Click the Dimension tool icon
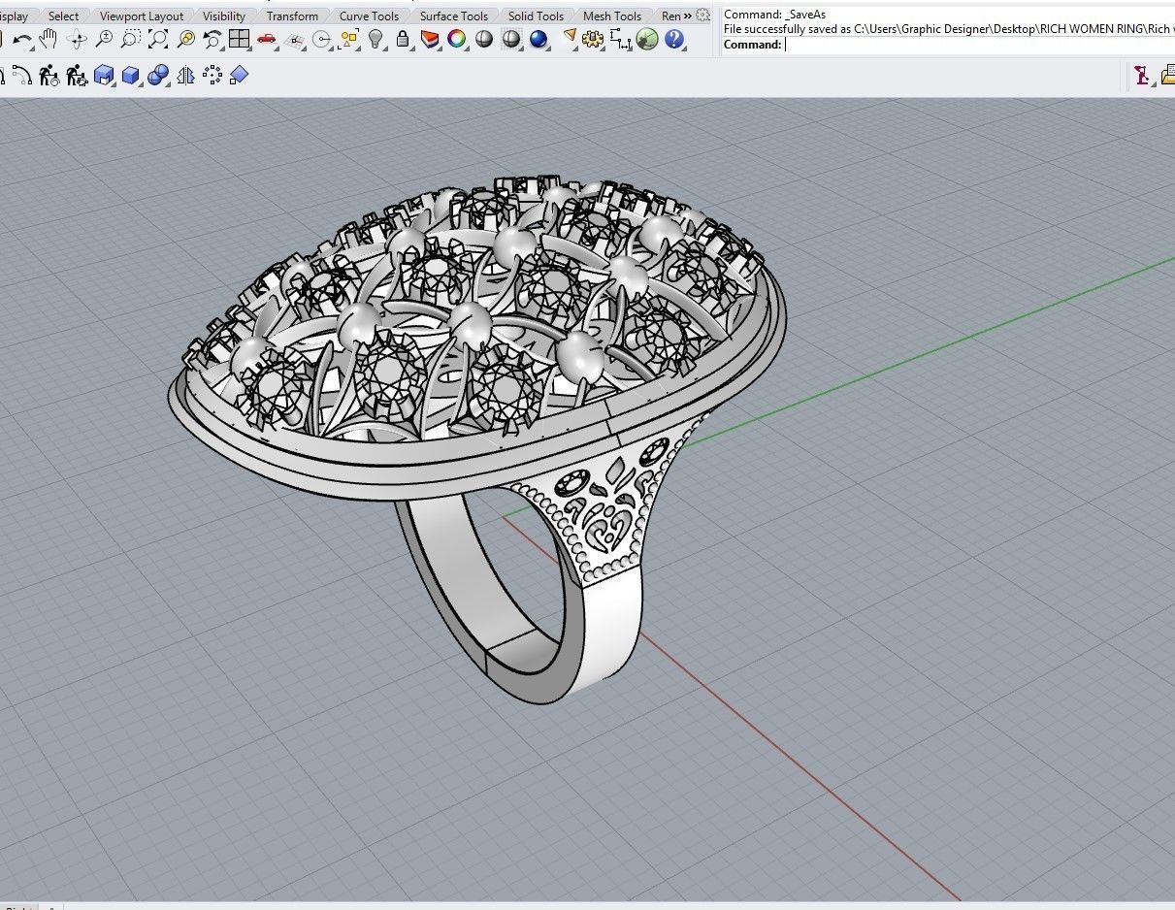1175x910 pixels. coord(620,40)
